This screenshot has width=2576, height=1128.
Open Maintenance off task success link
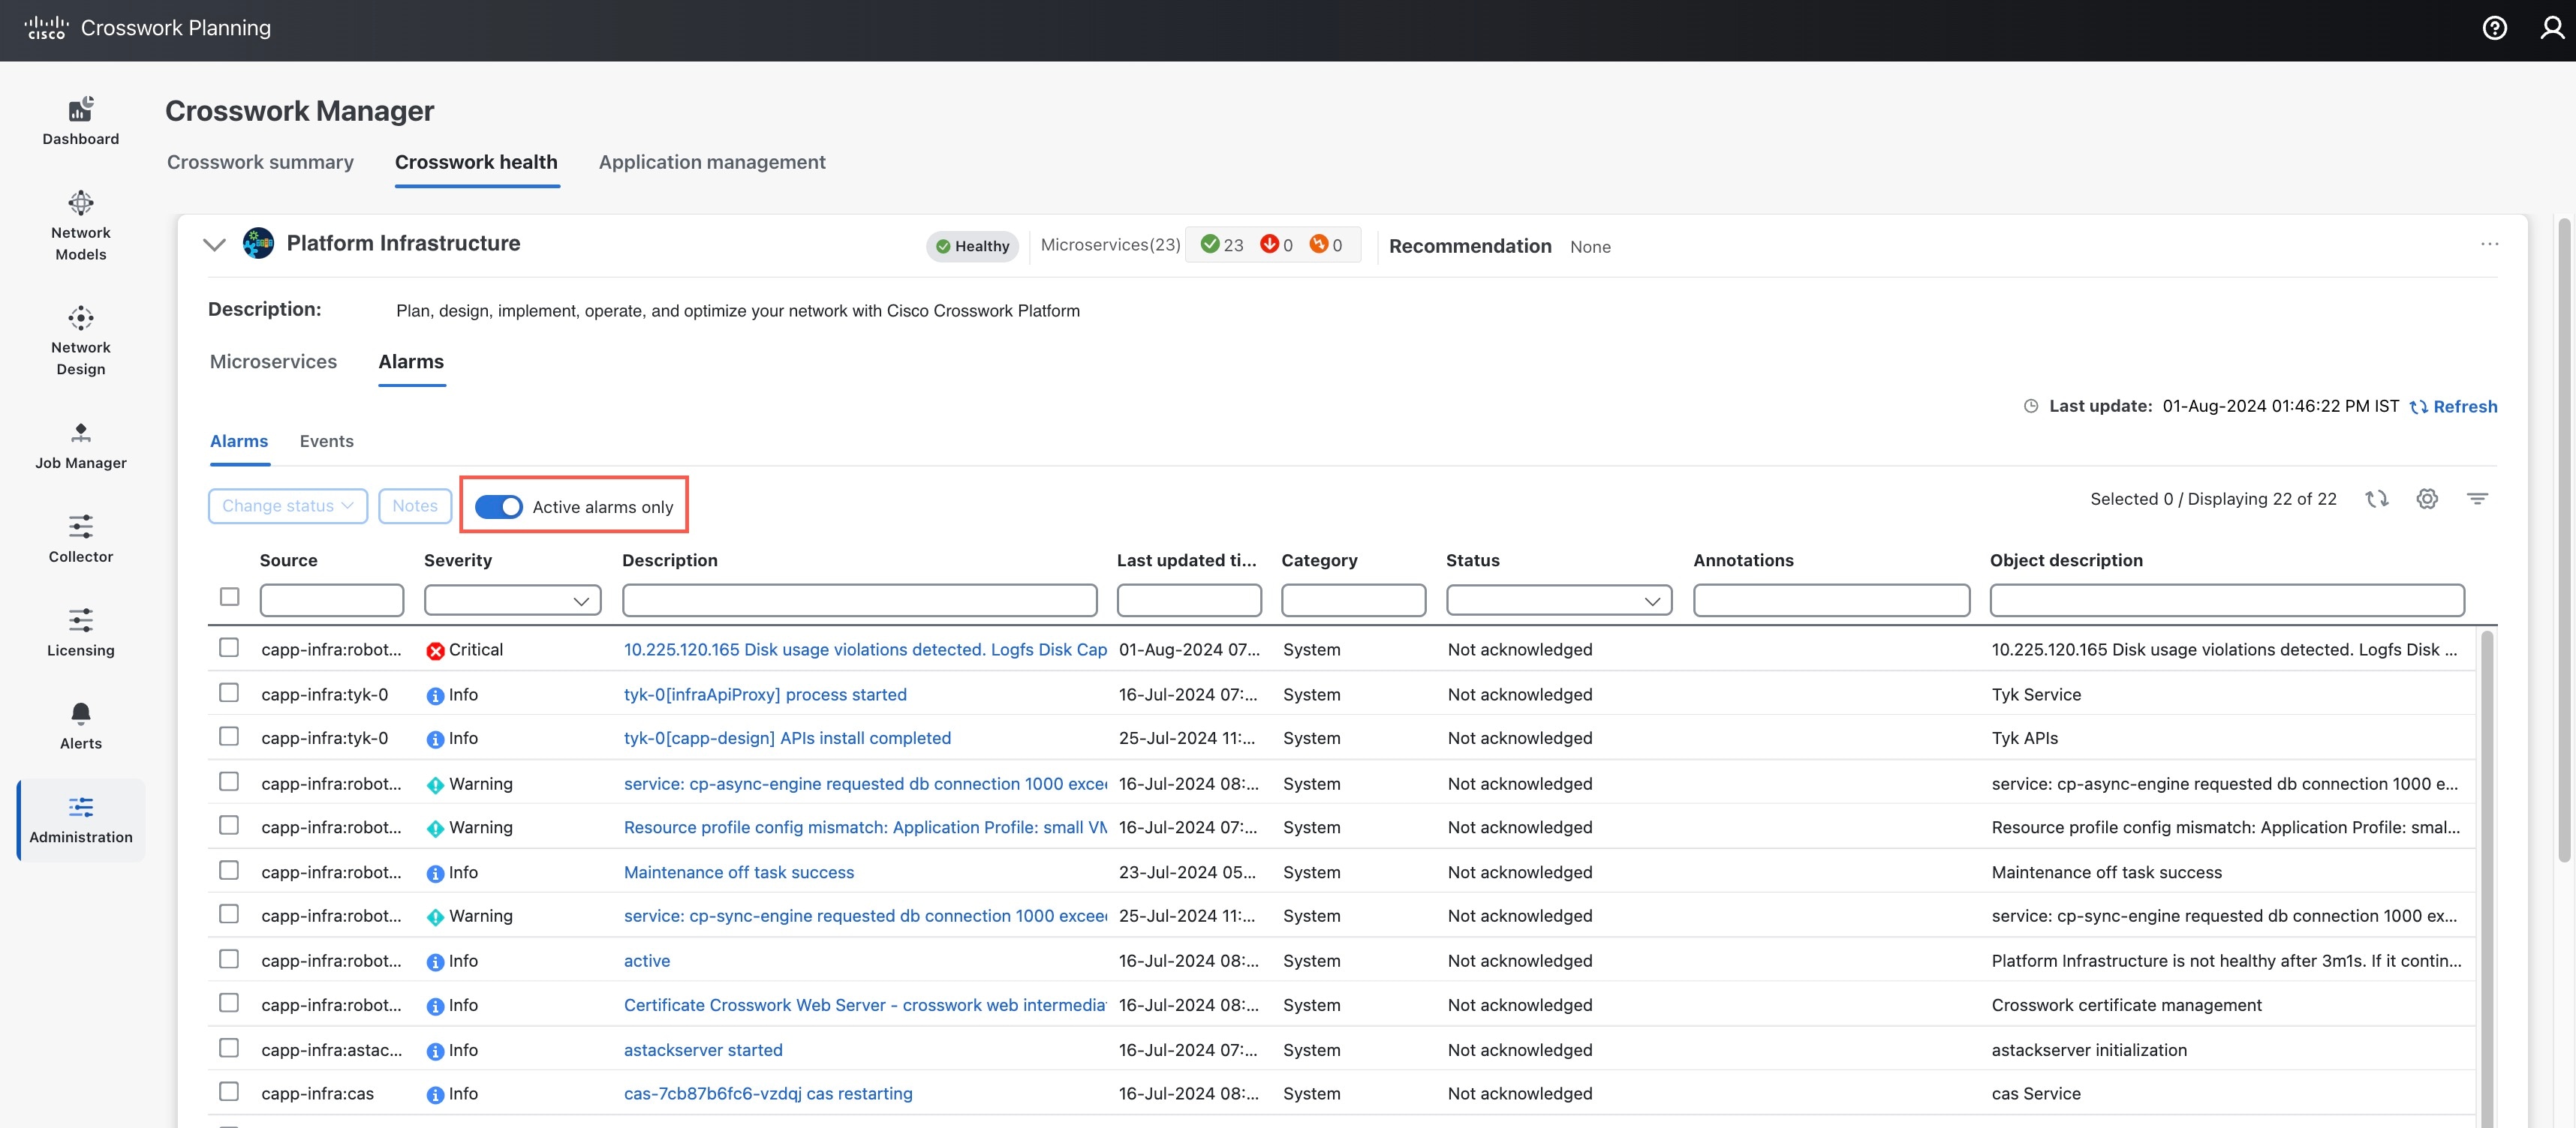point(739,872)
